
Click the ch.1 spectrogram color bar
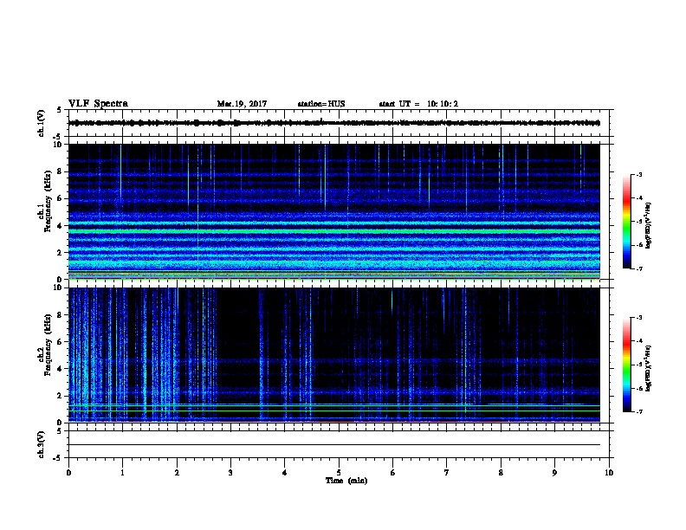click(x=626, y=222)
